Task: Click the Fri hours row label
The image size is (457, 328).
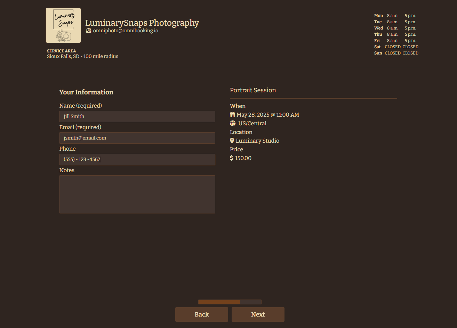Action: pyautogui.click(x=377, y=41)
